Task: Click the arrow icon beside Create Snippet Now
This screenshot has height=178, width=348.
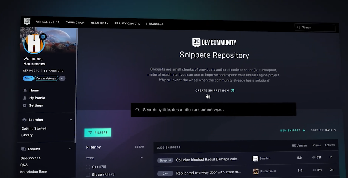Action: [x=233, y=90]
